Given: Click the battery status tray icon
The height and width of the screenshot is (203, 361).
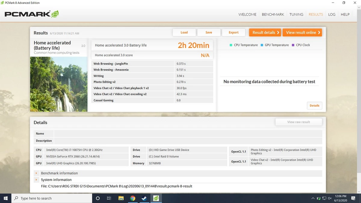Looking at the screenshot, I should [319, 198].
